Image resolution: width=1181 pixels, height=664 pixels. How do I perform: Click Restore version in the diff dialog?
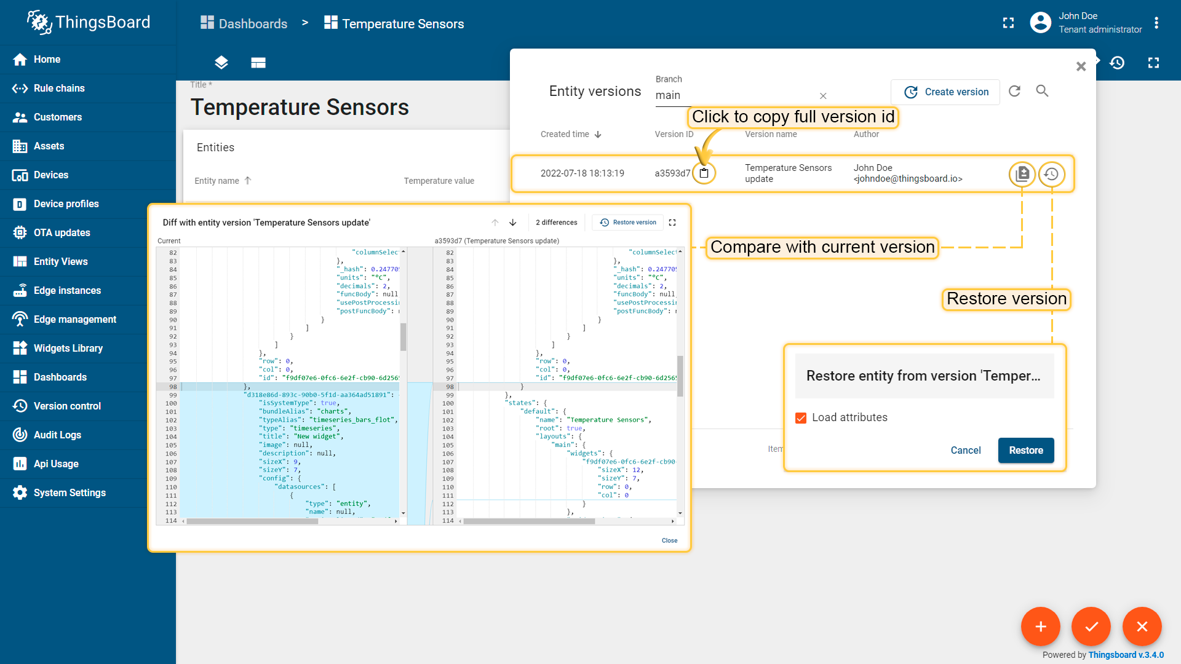coord(628,223)
